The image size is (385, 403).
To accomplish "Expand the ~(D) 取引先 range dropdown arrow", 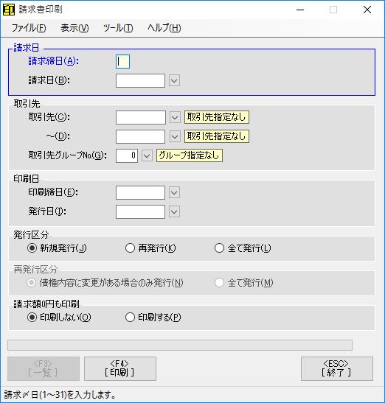I will point(175,136).
